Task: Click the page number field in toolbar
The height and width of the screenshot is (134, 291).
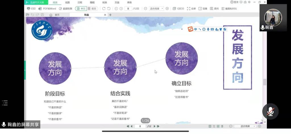Action: coord(128,9)
